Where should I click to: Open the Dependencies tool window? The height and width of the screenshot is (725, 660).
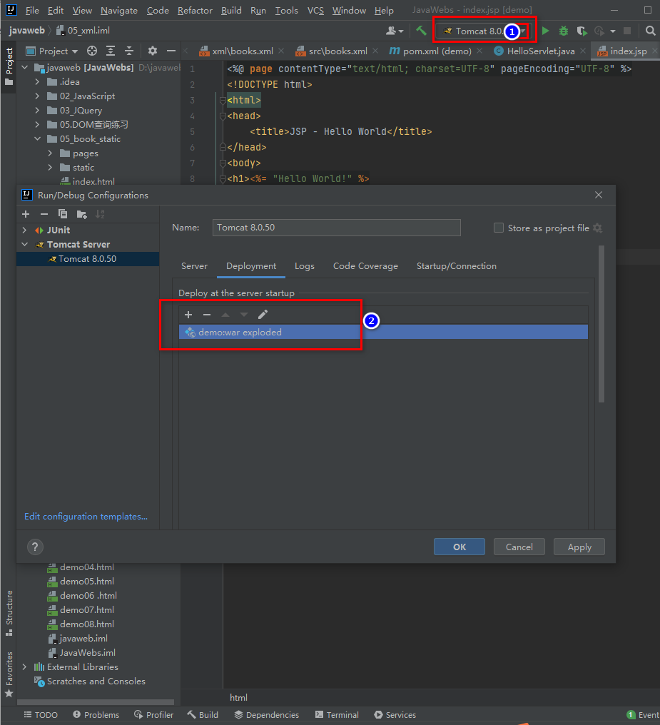pos(266,714)
